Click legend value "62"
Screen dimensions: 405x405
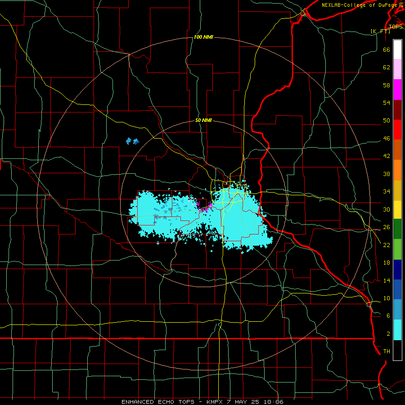tap(387, 67)
